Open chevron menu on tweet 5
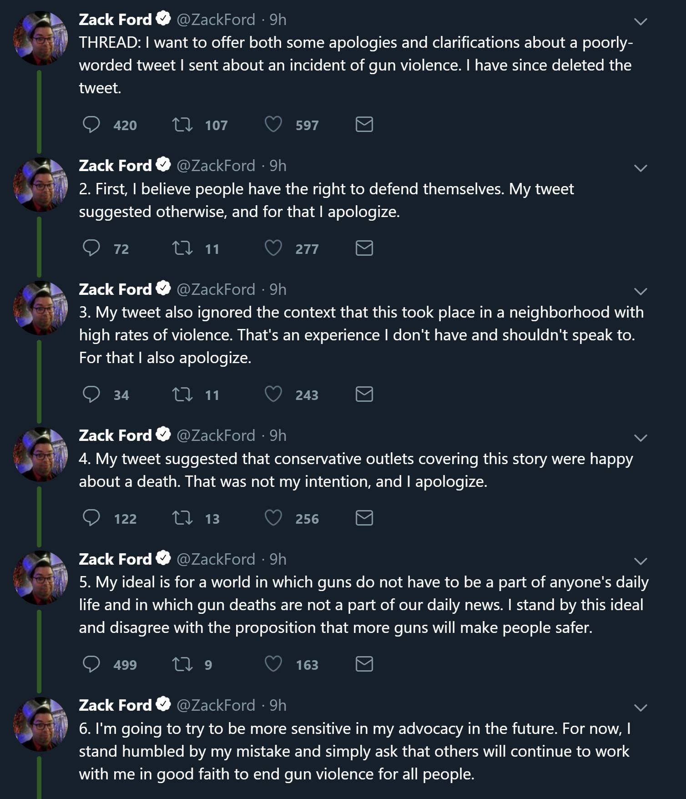686x799 pixels. (x=641, y=561)
